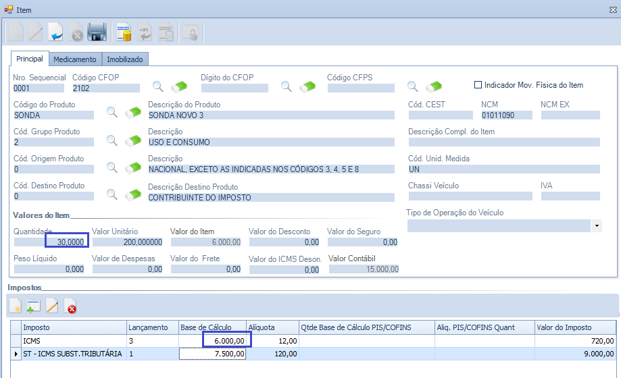This screenshot has width=621, height=378.
Task: Add tax row with green plus icon
Action: 34,307
